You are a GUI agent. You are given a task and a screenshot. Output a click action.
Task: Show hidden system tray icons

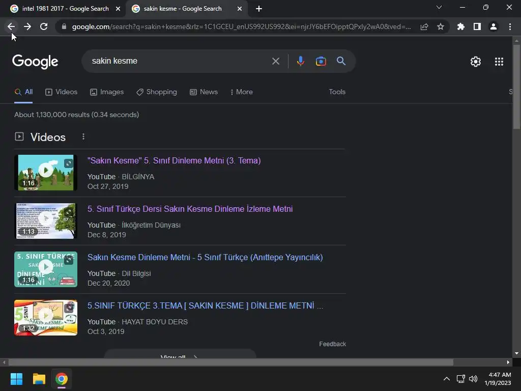(x=447, y=379)
